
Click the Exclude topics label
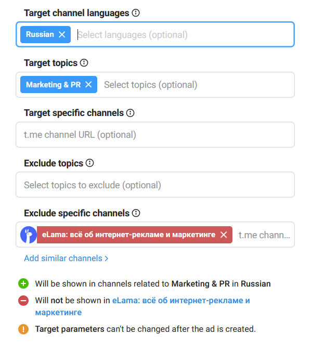coord(54,163)
